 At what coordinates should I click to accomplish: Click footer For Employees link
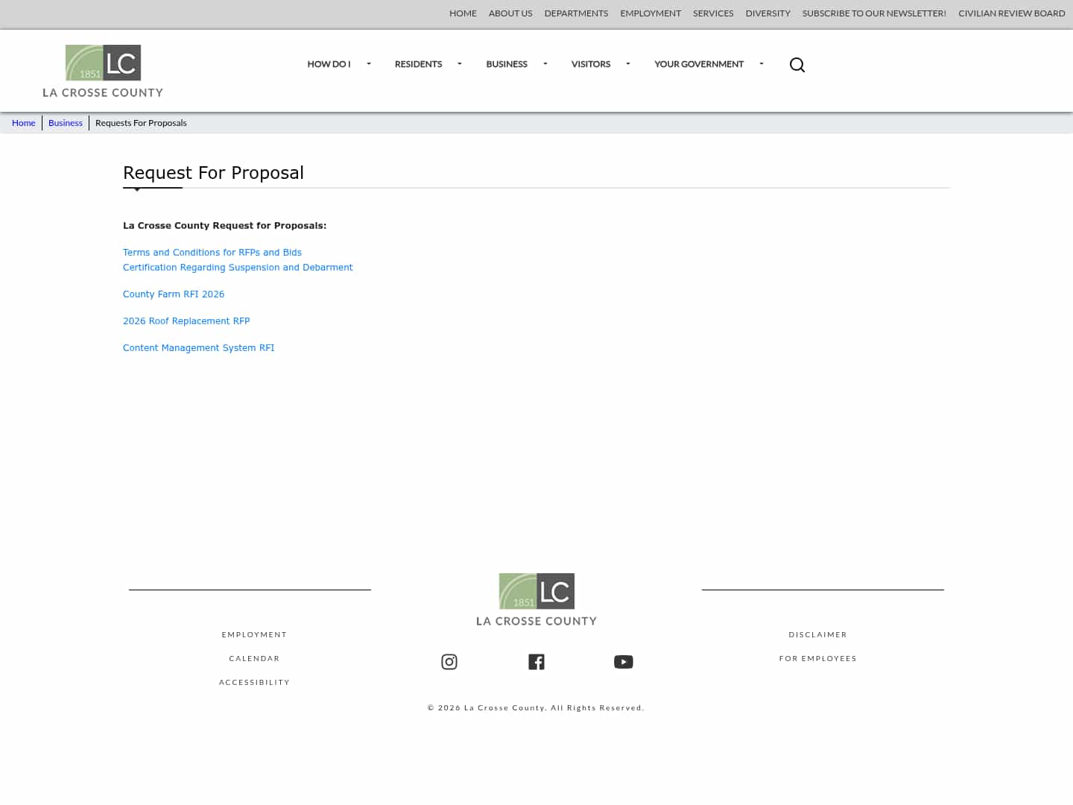coord(818,659)
